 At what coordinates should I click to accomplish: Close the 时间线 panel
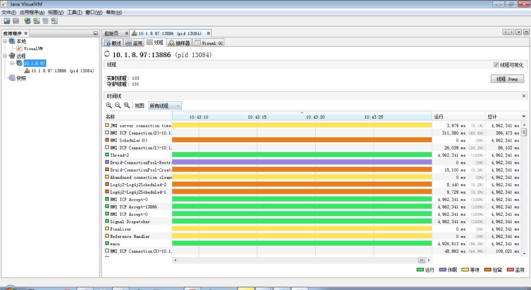coord(524,96)
